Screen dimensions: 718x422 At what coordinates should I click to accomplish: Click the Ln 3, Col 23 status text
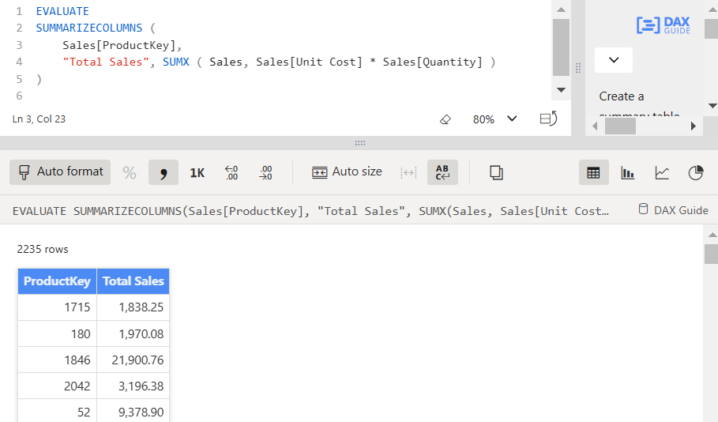click(39, 119)
